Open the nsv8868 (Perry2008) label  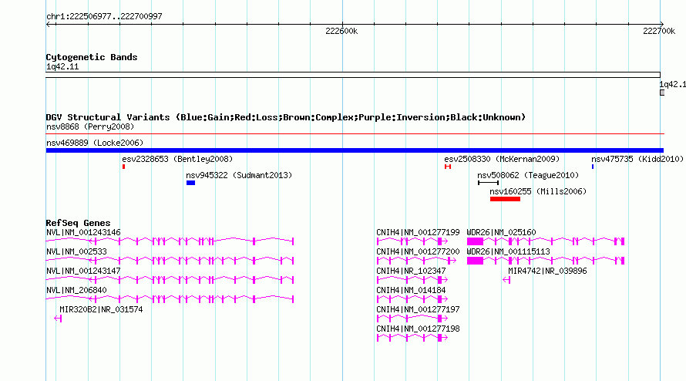click(x=90, y=126)
